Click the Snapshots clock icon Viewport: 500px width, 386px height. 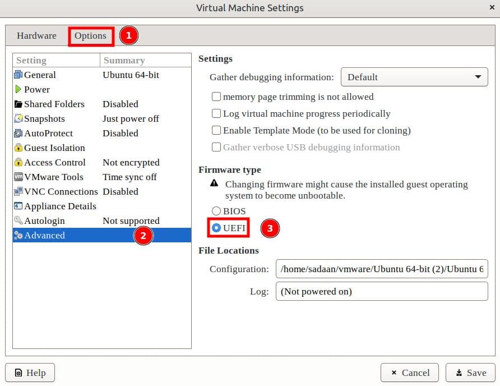(x=18, y=118)
